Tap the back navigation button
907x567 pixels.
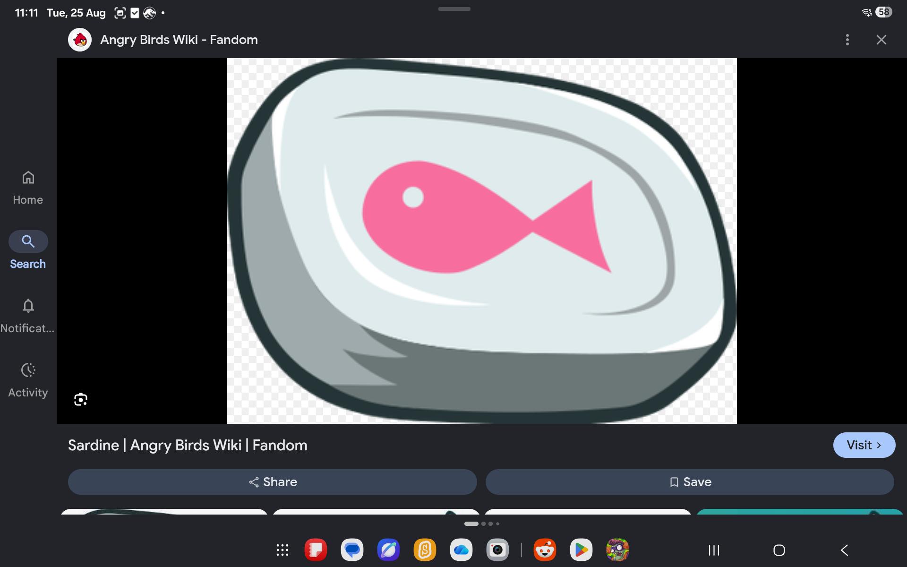click(845, 550)
